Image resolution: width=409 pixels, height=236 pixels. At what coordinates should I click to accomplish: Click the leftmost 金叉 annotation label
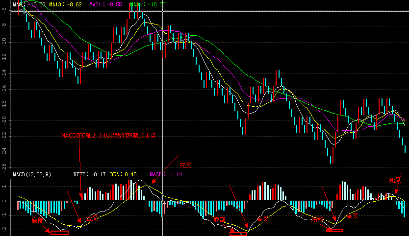coord(92,218)
